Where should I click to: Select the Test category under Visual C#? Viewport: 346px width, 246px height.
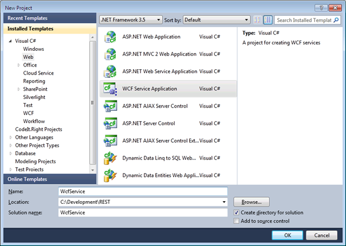pos(28,105)
